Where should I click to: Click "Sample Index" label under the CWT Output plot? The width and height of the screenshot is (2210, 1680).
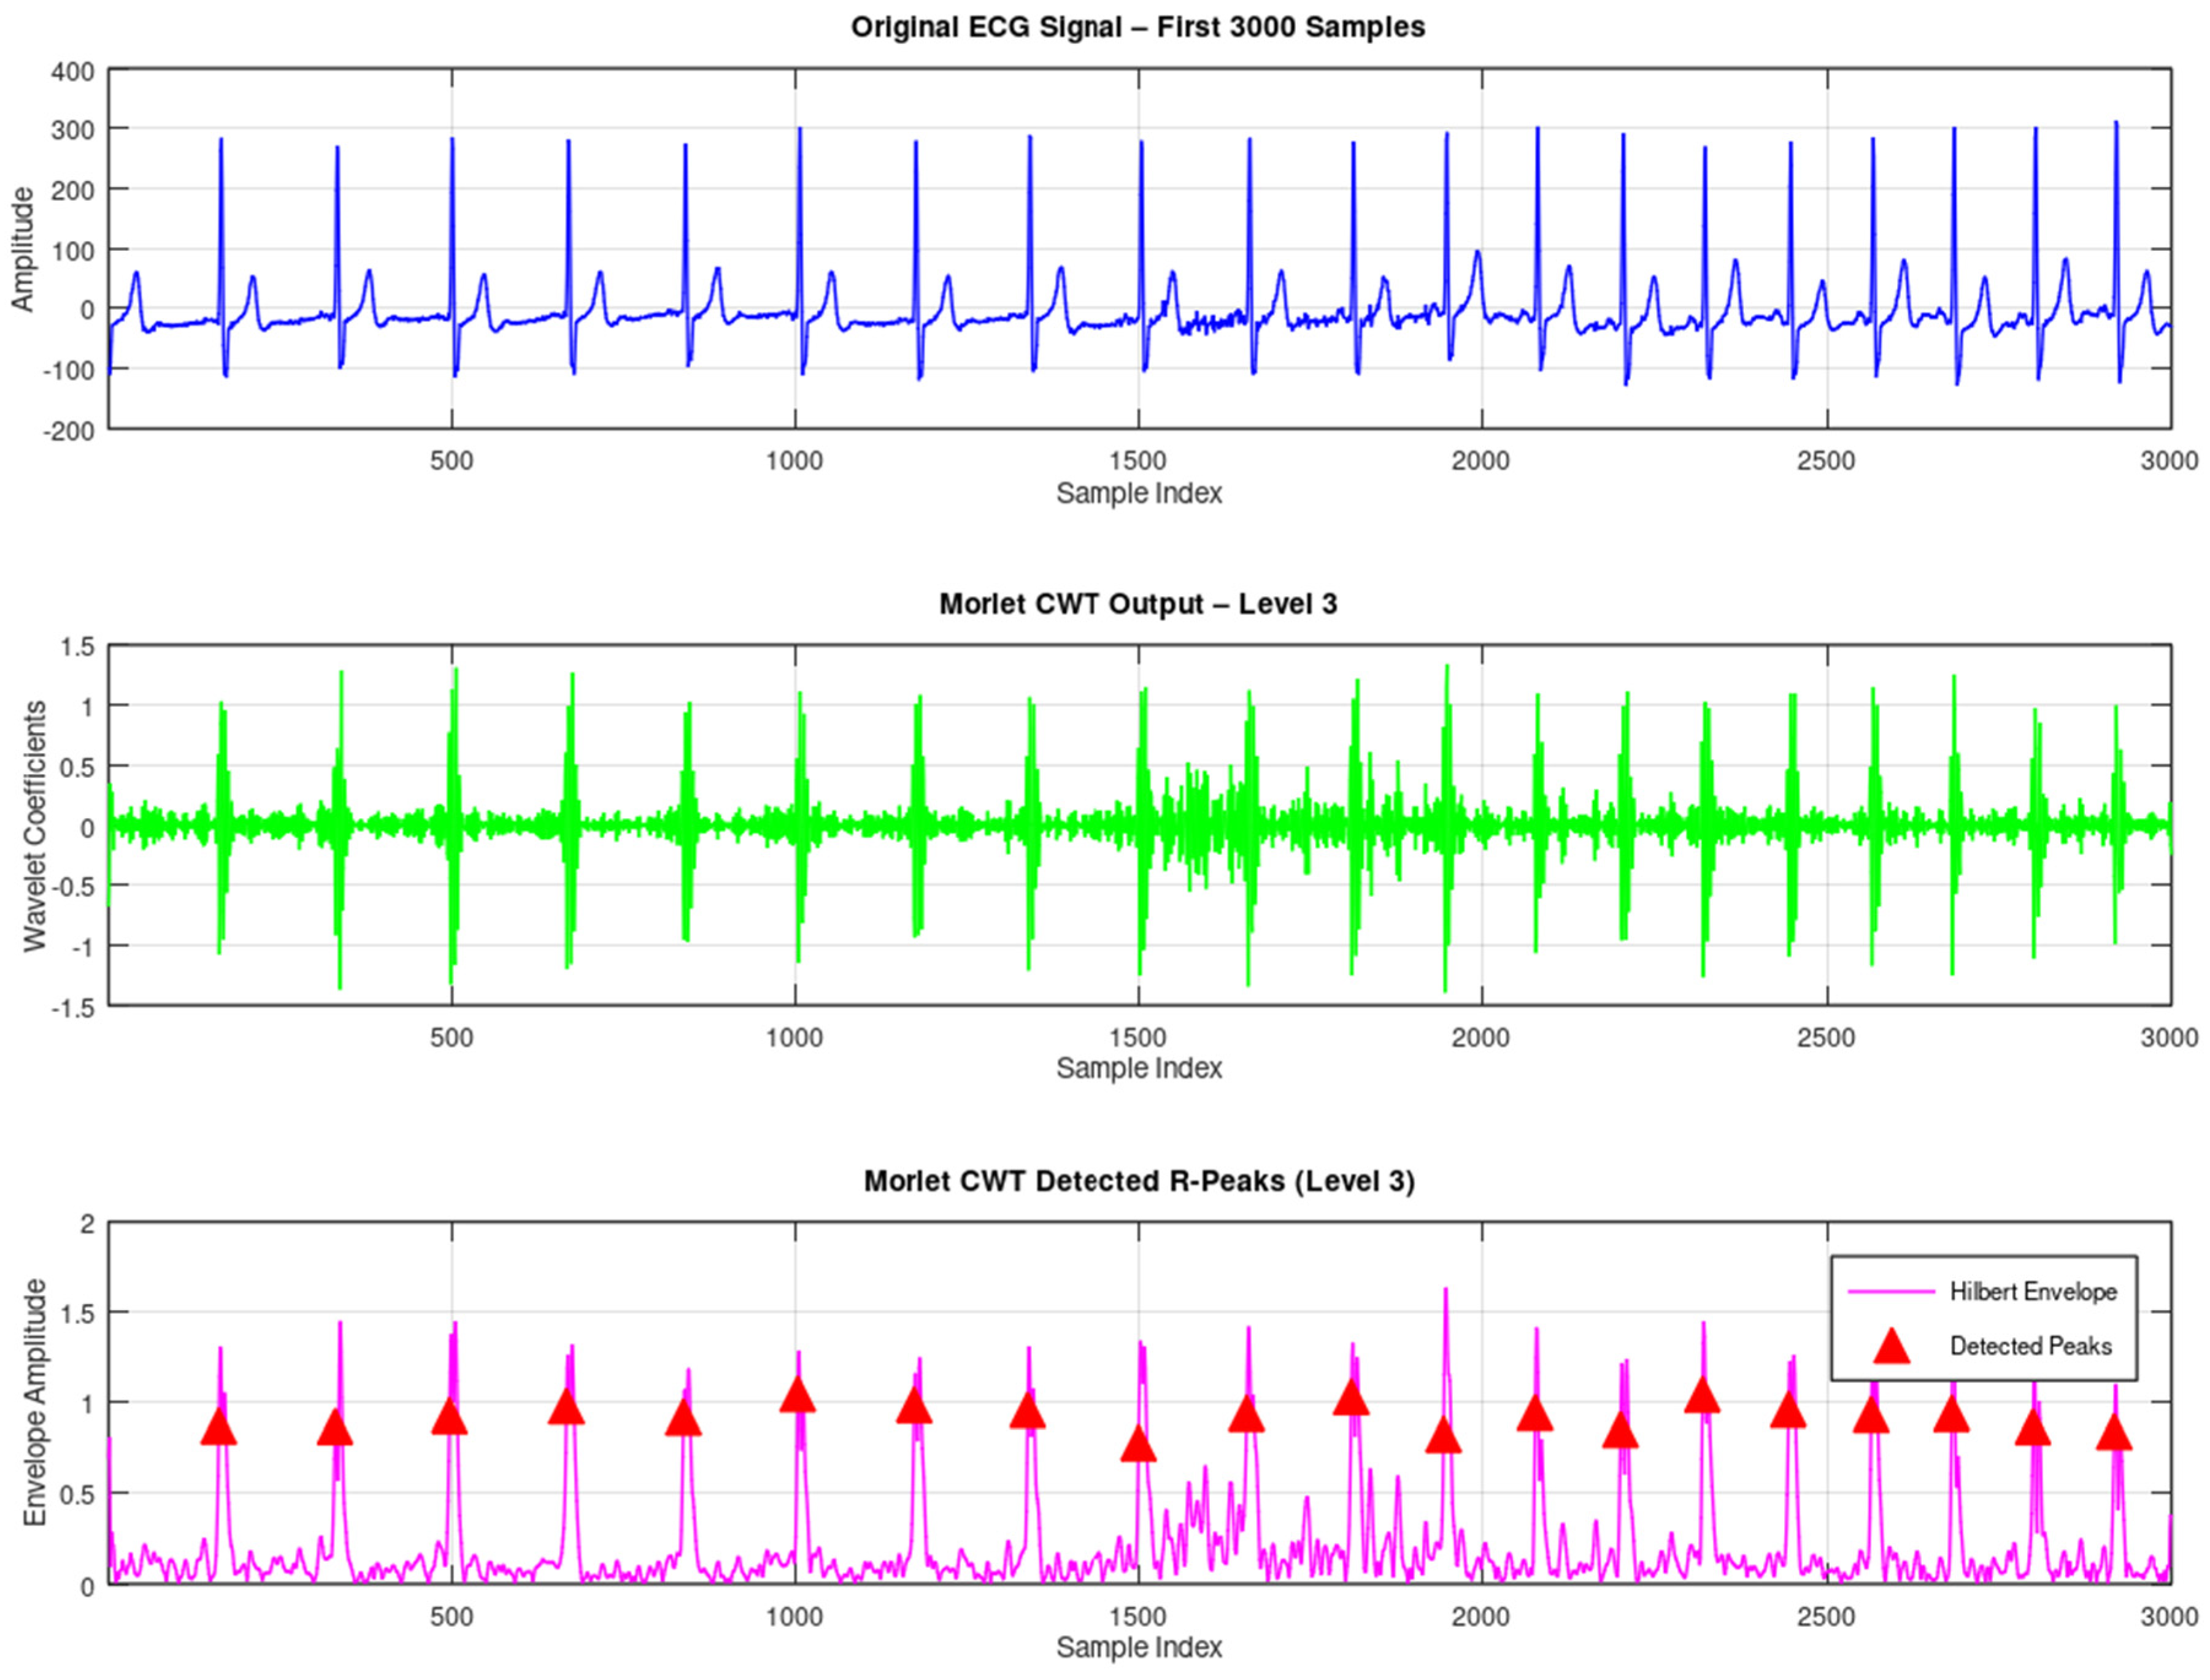(x=1139, y=1068)
